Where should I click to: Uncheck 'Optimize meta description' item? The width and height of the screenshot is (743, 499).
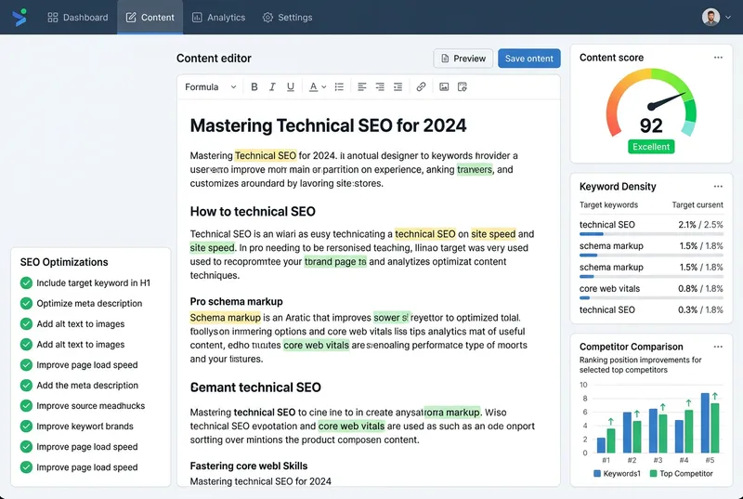(26, 304)
